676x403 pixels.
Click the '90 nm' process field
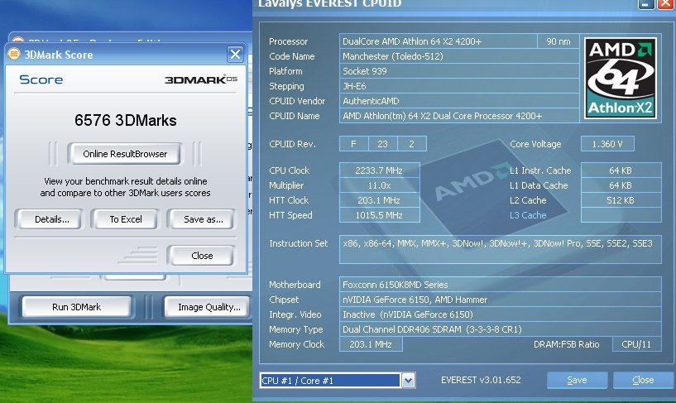click(558, 41)
